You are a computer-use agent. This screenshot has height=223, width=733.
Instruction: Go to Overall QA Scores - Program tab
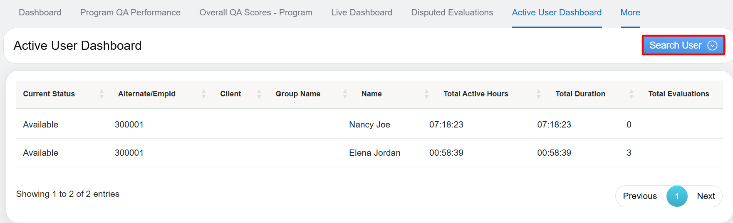[256, 12]
